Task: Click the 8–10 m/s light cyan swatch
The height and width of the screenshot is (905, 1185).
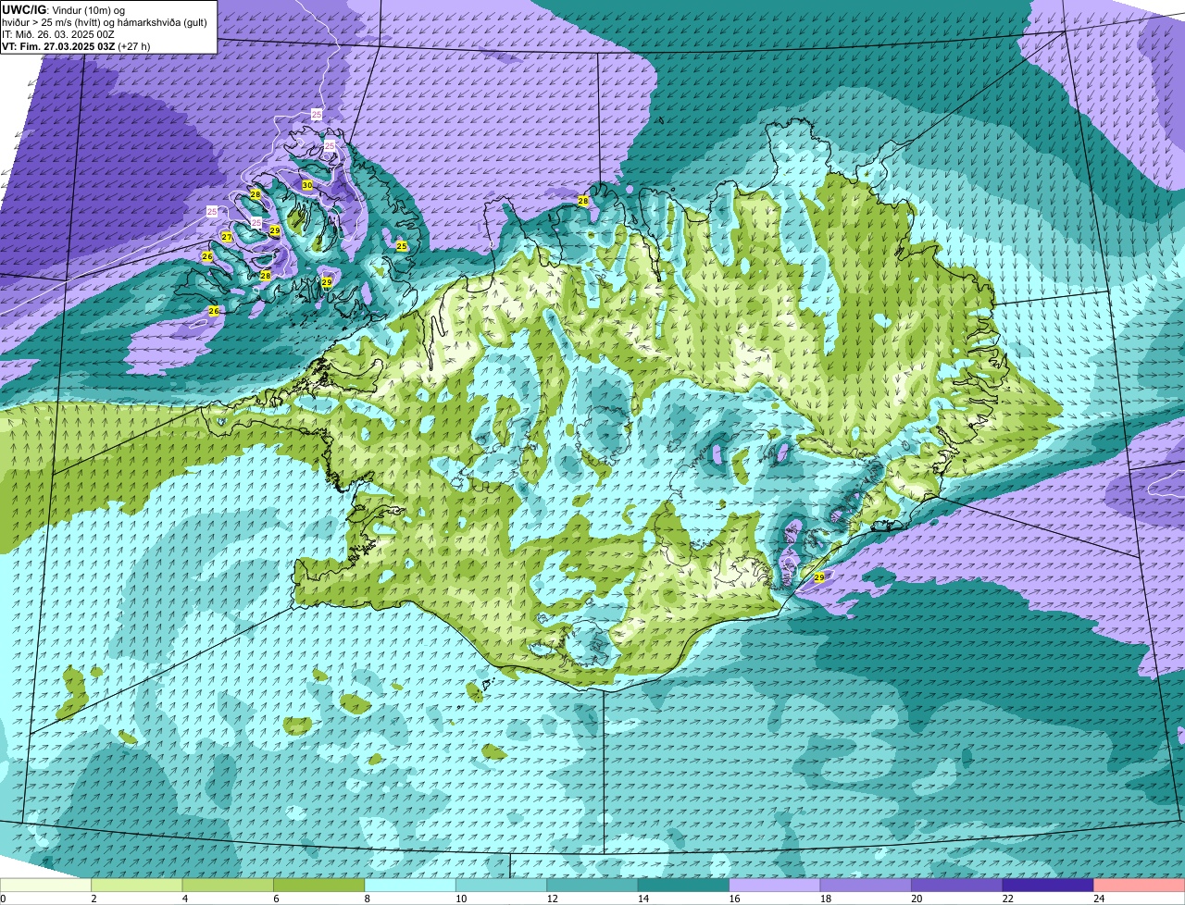Action: coord(410,885)
